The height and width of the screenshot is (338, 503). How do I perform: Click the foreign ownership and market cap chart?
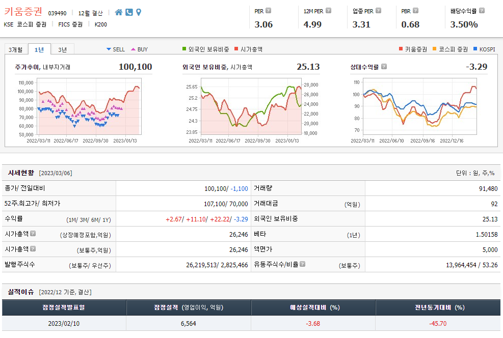click(x=251, y=106)
